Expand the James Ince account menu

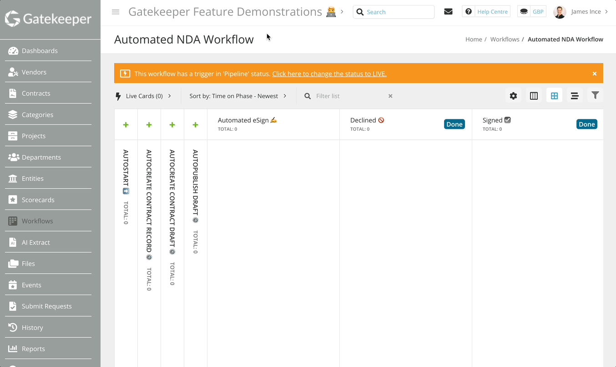(587, 11)
